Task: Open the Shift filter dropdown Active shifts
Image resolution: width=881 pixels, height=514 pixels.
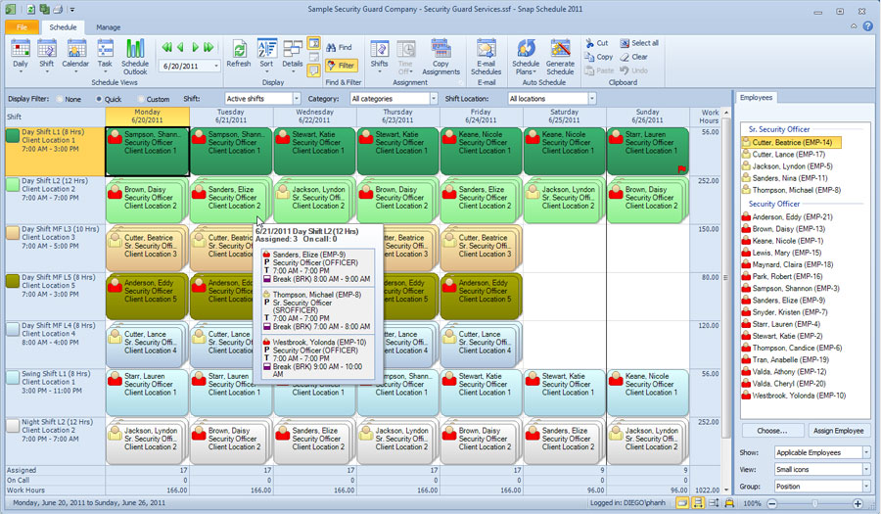Action: [296, 99]
